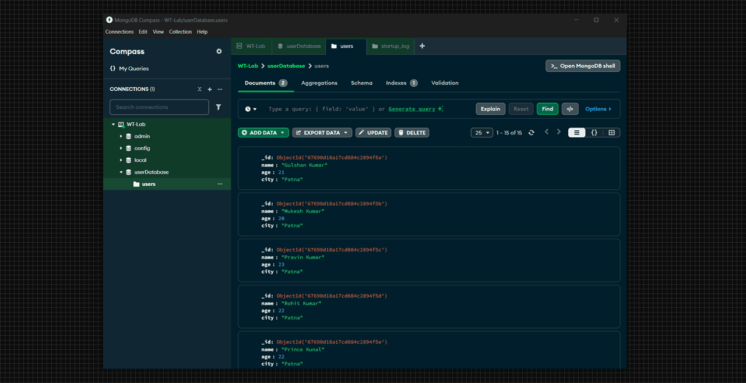Open Compass settings gear icon
Viewport: 746px width, 383px height.
coord(219,51)
